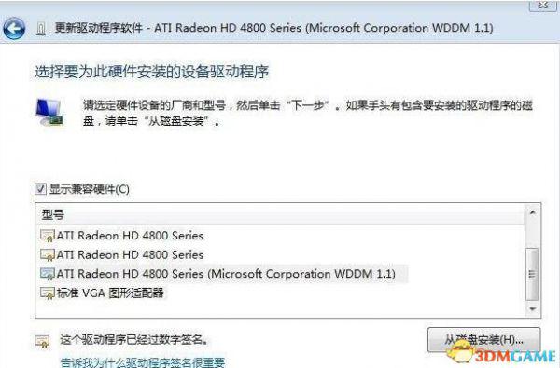Click the list scrollbar up arrow
The height and width of the screenshot is (368, 560).
pyautogui.click(x=533, y=213)
